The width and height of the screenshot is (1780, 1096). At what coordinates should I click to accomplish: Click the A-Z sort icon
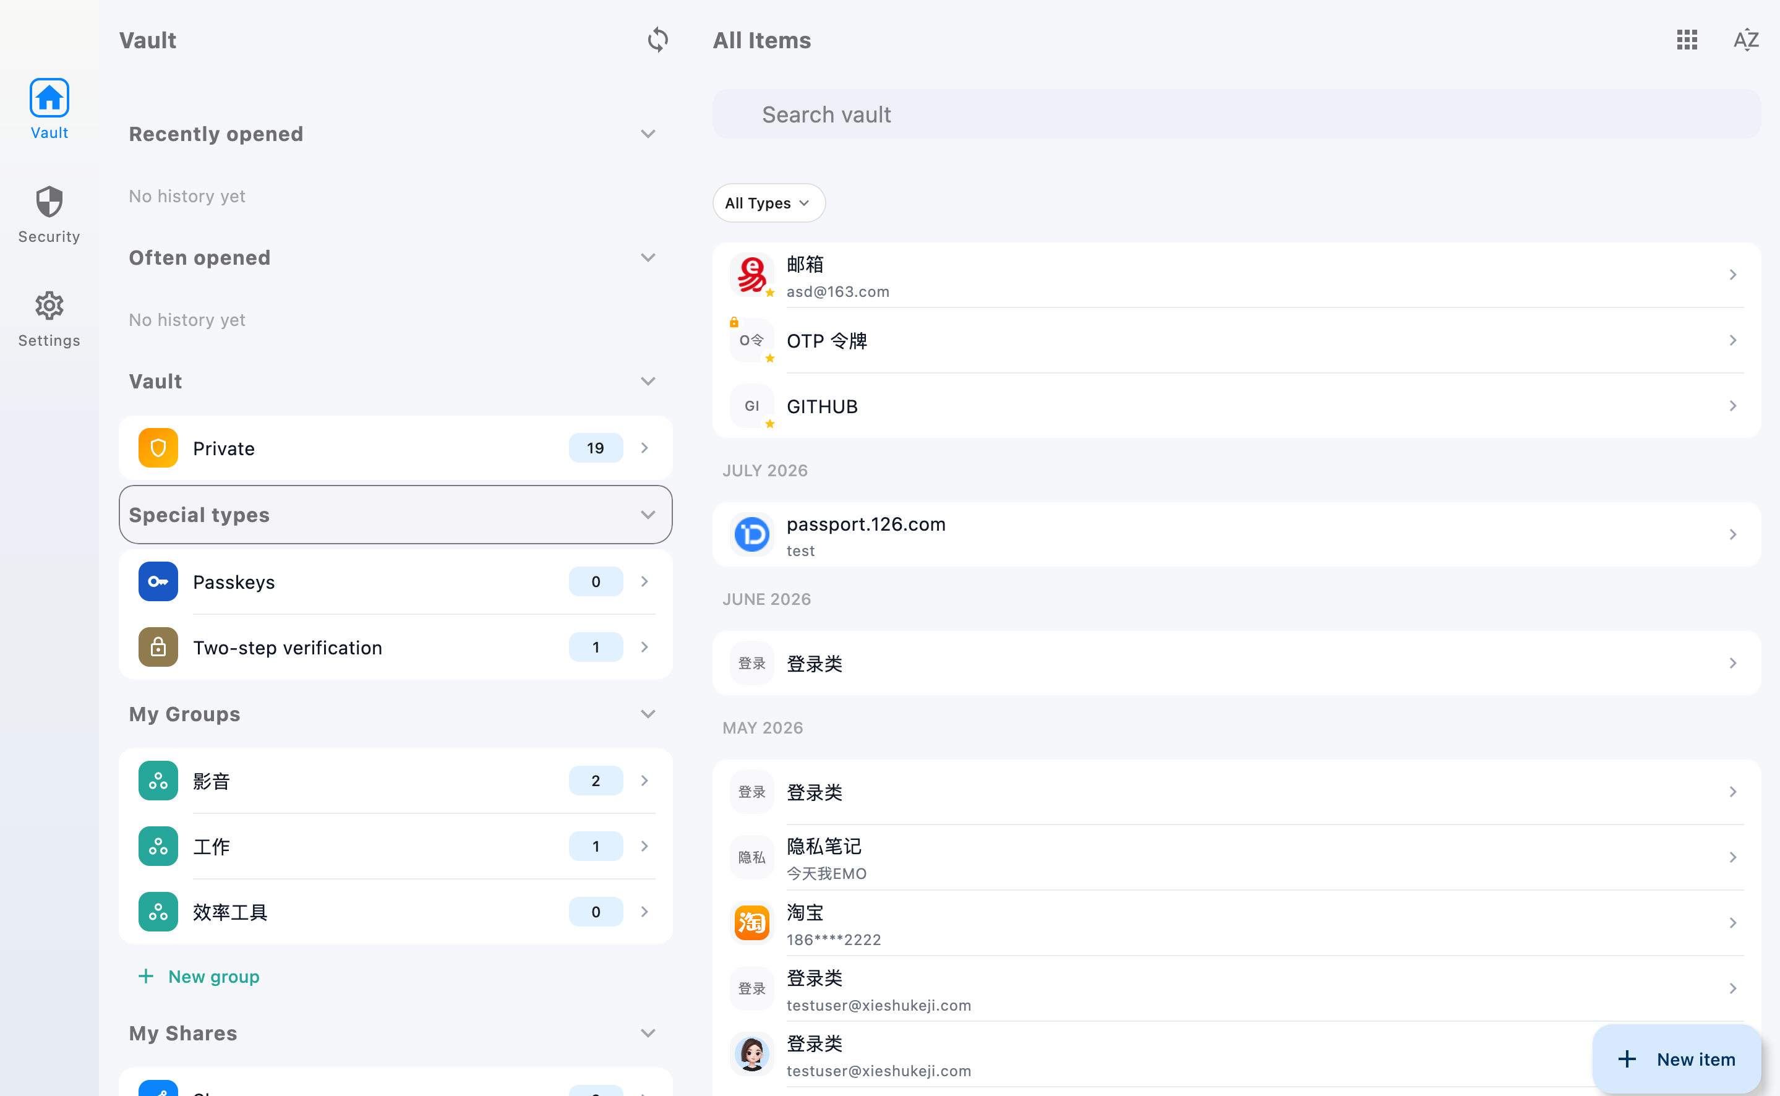click(x=1746, y=40)
